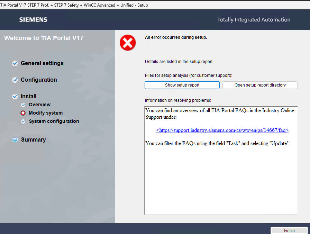This screenshot has width=310, height=234.
Task: Click the Install step checkmark icon
Action: [15, 97]
